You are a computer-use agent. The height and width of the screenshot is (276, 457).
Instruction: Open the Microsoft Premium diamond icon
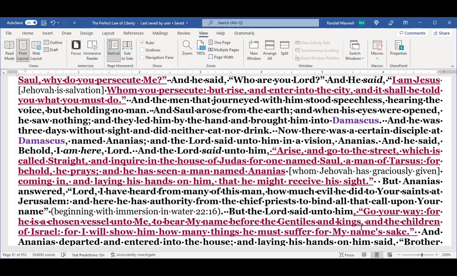point(376,23)
